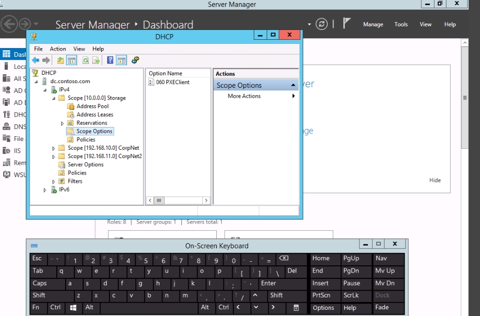Select Policies under Scope 10.0.0.0
The height and width of the screenshot is (316, 480).
pyautogui.click(x=86, y=139)
